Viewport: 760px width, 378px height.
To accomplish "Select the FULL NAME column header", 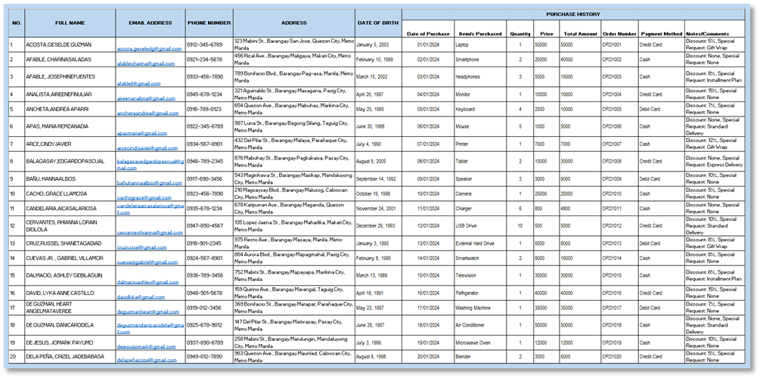I will 70,23.
